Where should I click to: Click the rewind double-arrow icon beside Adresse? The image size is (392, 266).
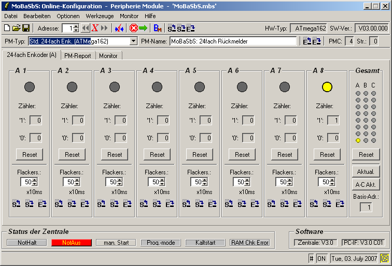coord(86,28)
